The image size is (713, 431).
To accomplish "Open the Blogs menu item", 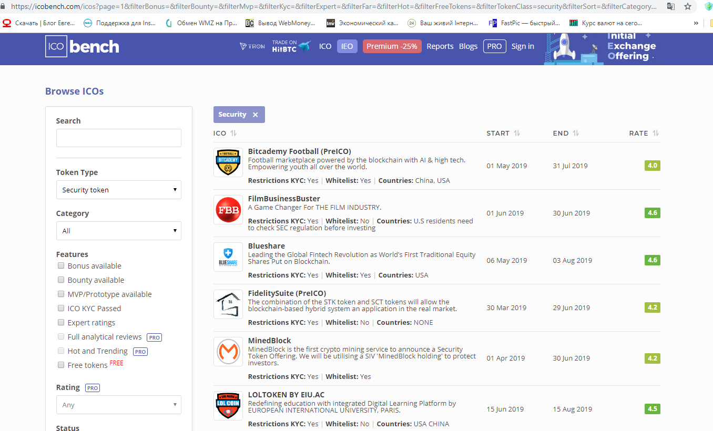I will point(468,46).
